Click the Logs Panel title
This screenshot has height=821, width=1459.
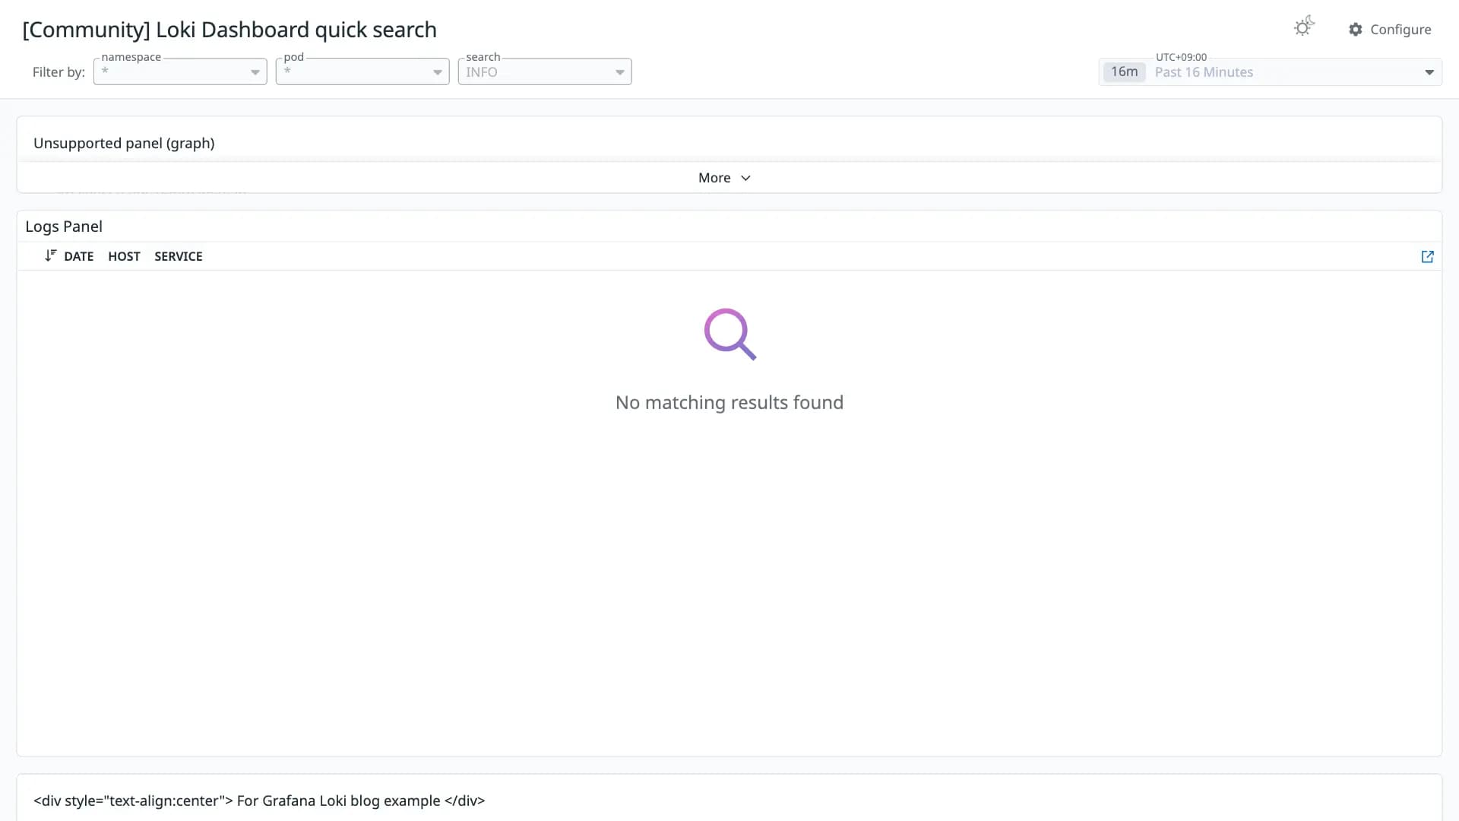point(64,227)
